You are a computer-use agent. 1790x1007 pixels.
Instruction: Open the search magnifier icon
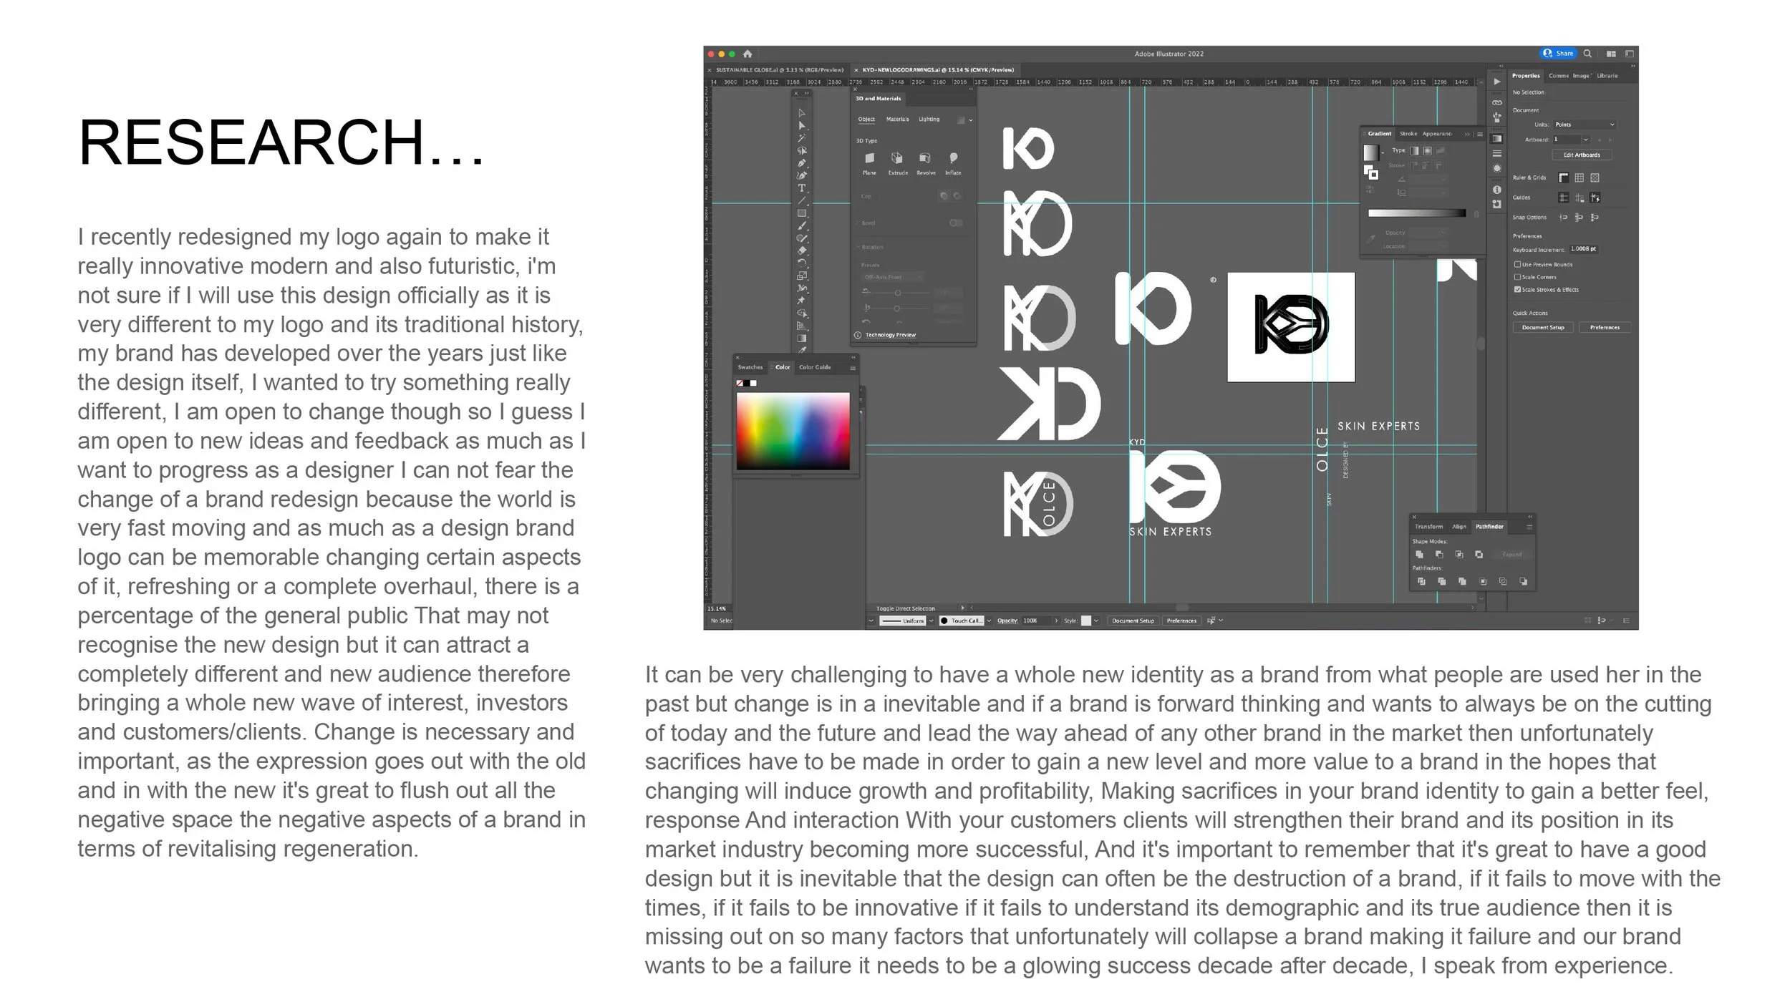click(1588, 54)
